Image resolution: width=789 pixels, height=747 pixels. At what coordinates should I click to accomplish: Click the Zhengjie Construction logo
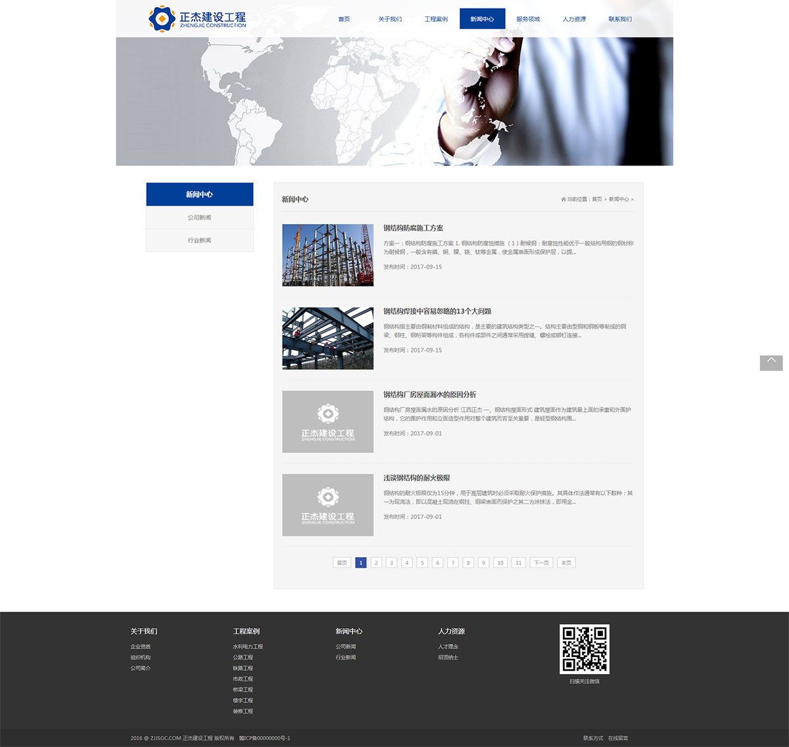197,18
